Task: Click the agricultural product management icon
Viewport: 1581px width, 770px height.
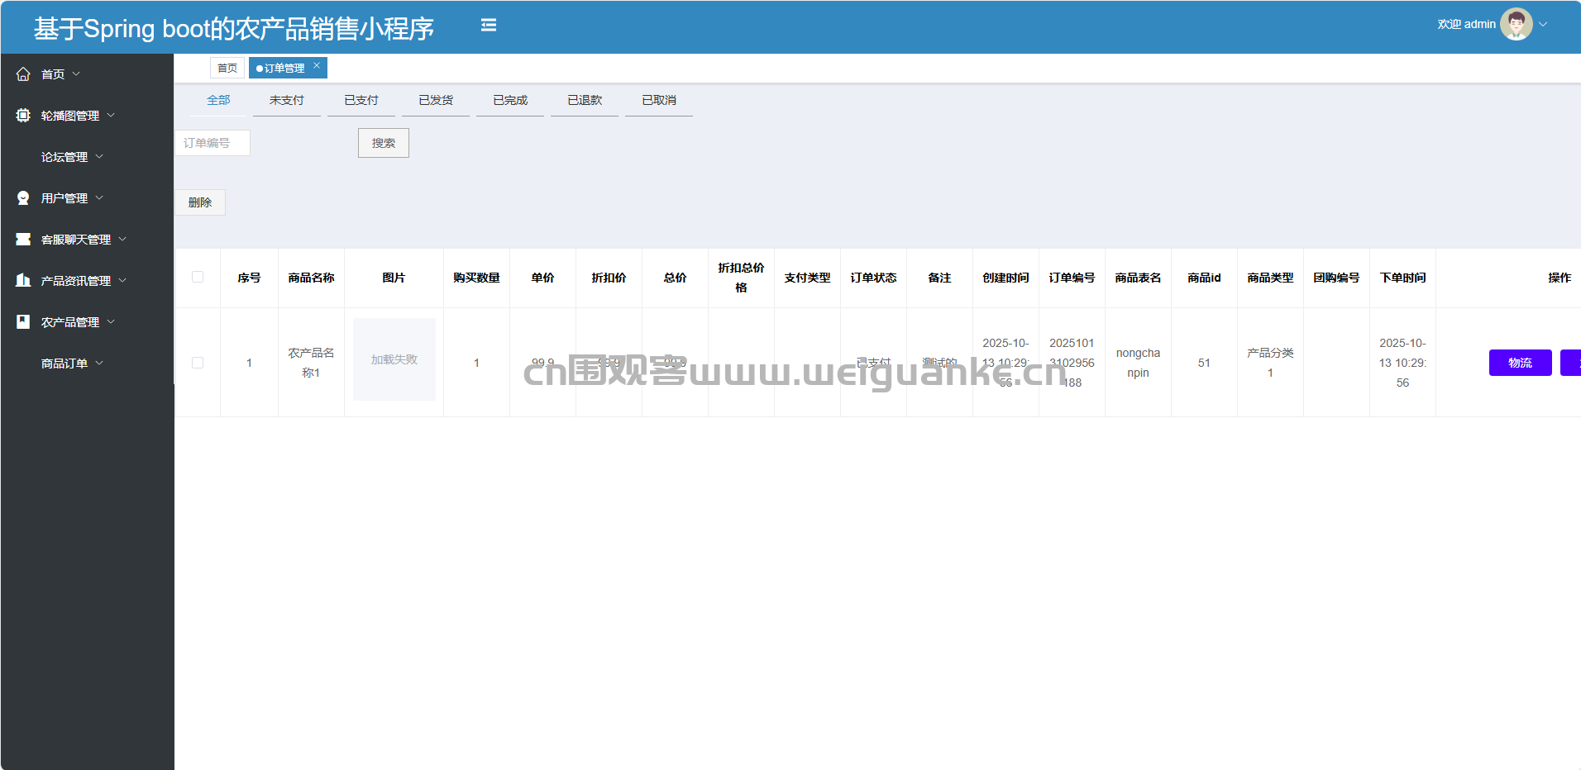Action: [23, 322]
